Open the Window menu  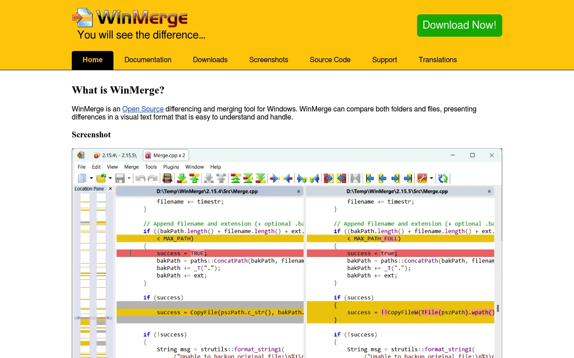point(195,166)
